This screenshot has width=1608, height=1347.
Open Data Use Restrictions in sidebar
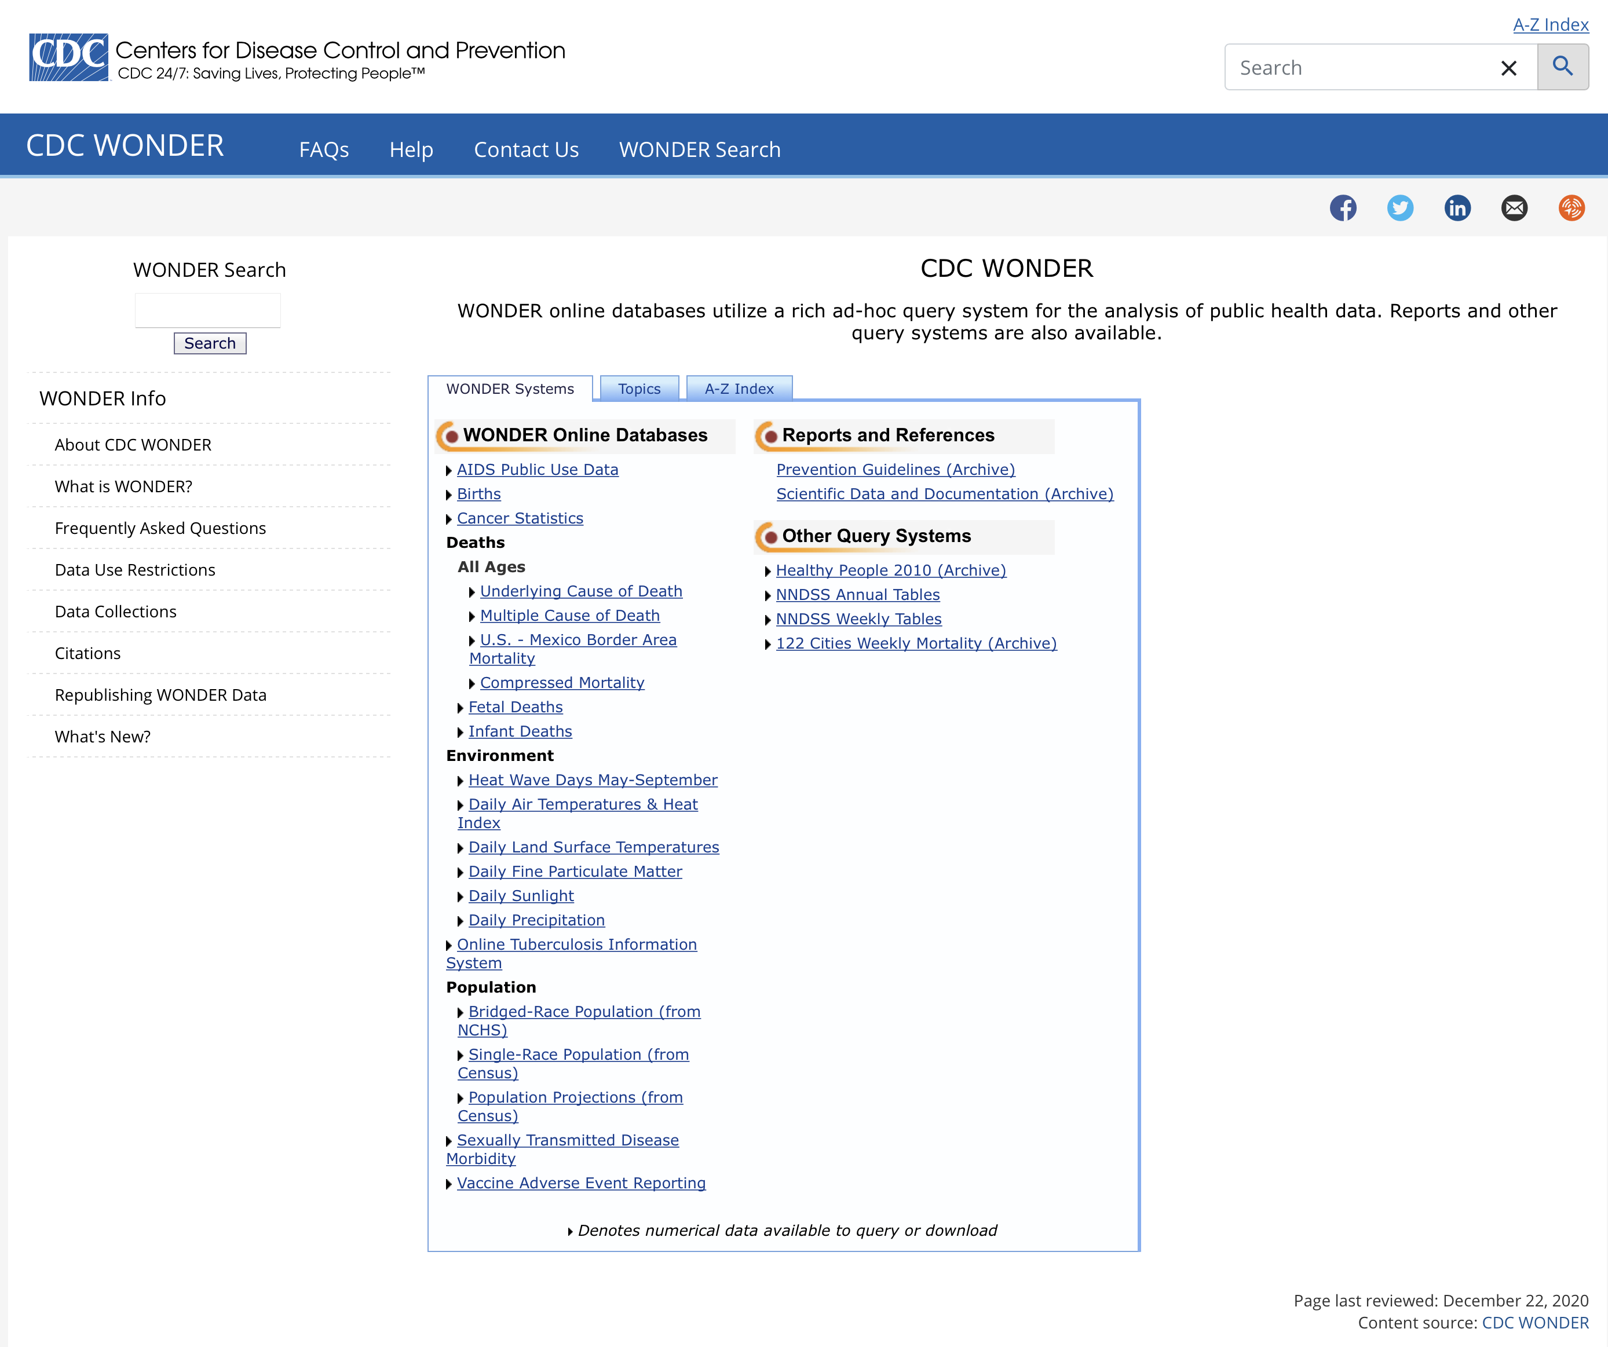(x=135, y=569)
